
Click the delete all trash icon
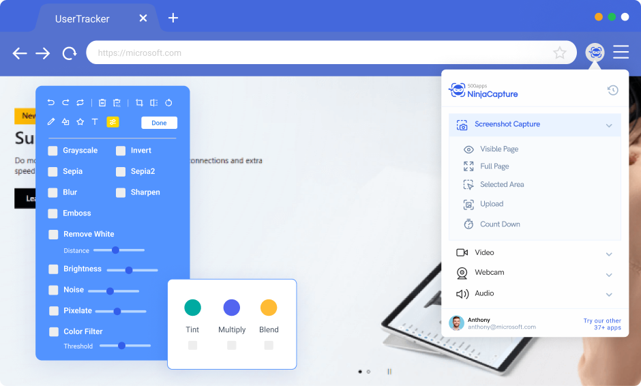117,102
